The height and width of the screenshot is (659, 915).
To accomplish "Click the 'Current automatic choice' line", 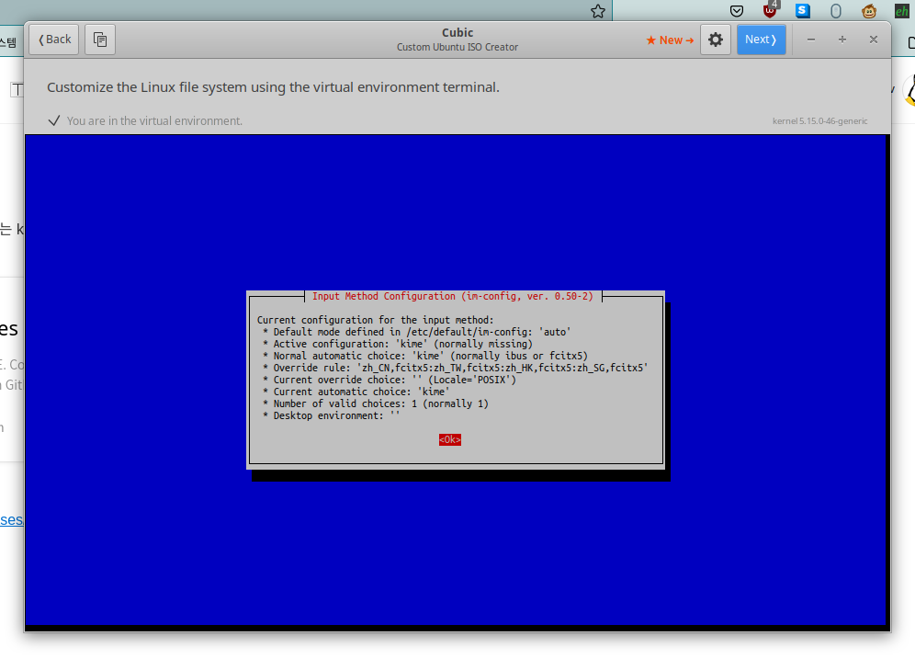I will [x=356, y=392].
